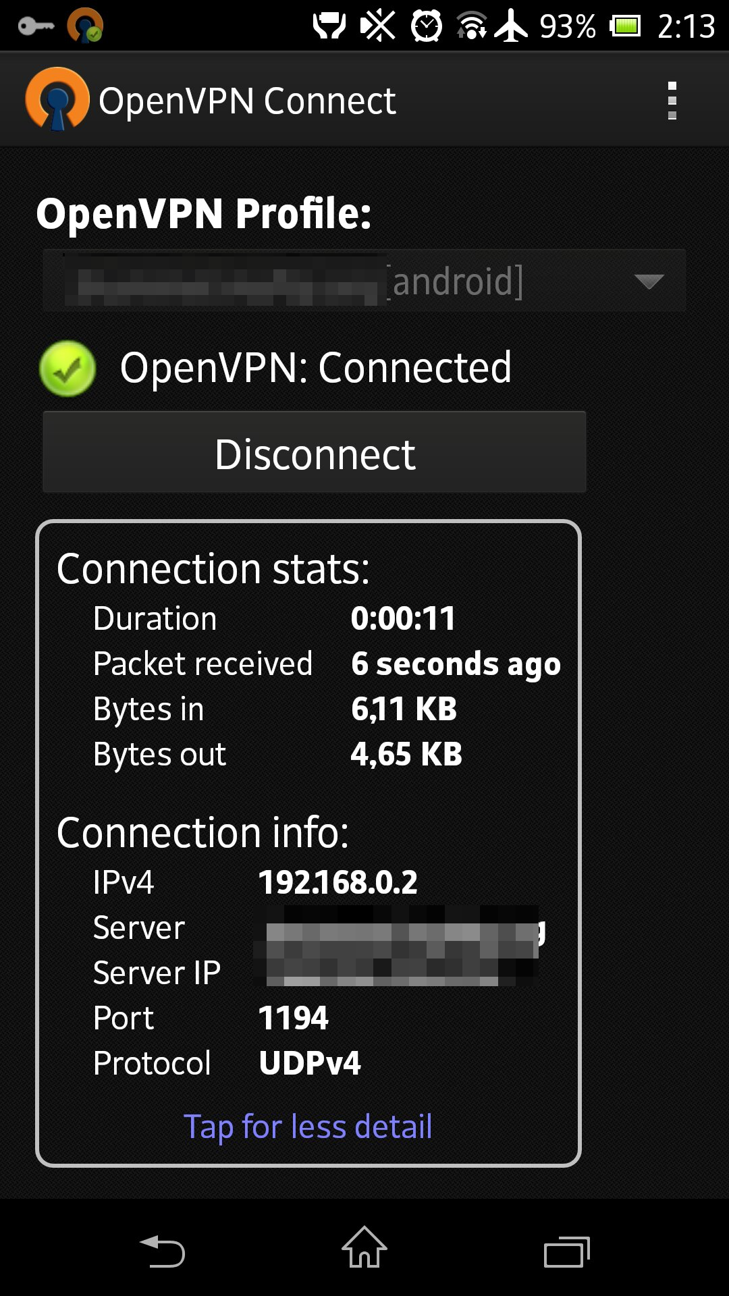Screen dimensions: 729x1296
Task: Tap the airplane mode status icon
Action: pyautogui.click(x=512, y=26)
